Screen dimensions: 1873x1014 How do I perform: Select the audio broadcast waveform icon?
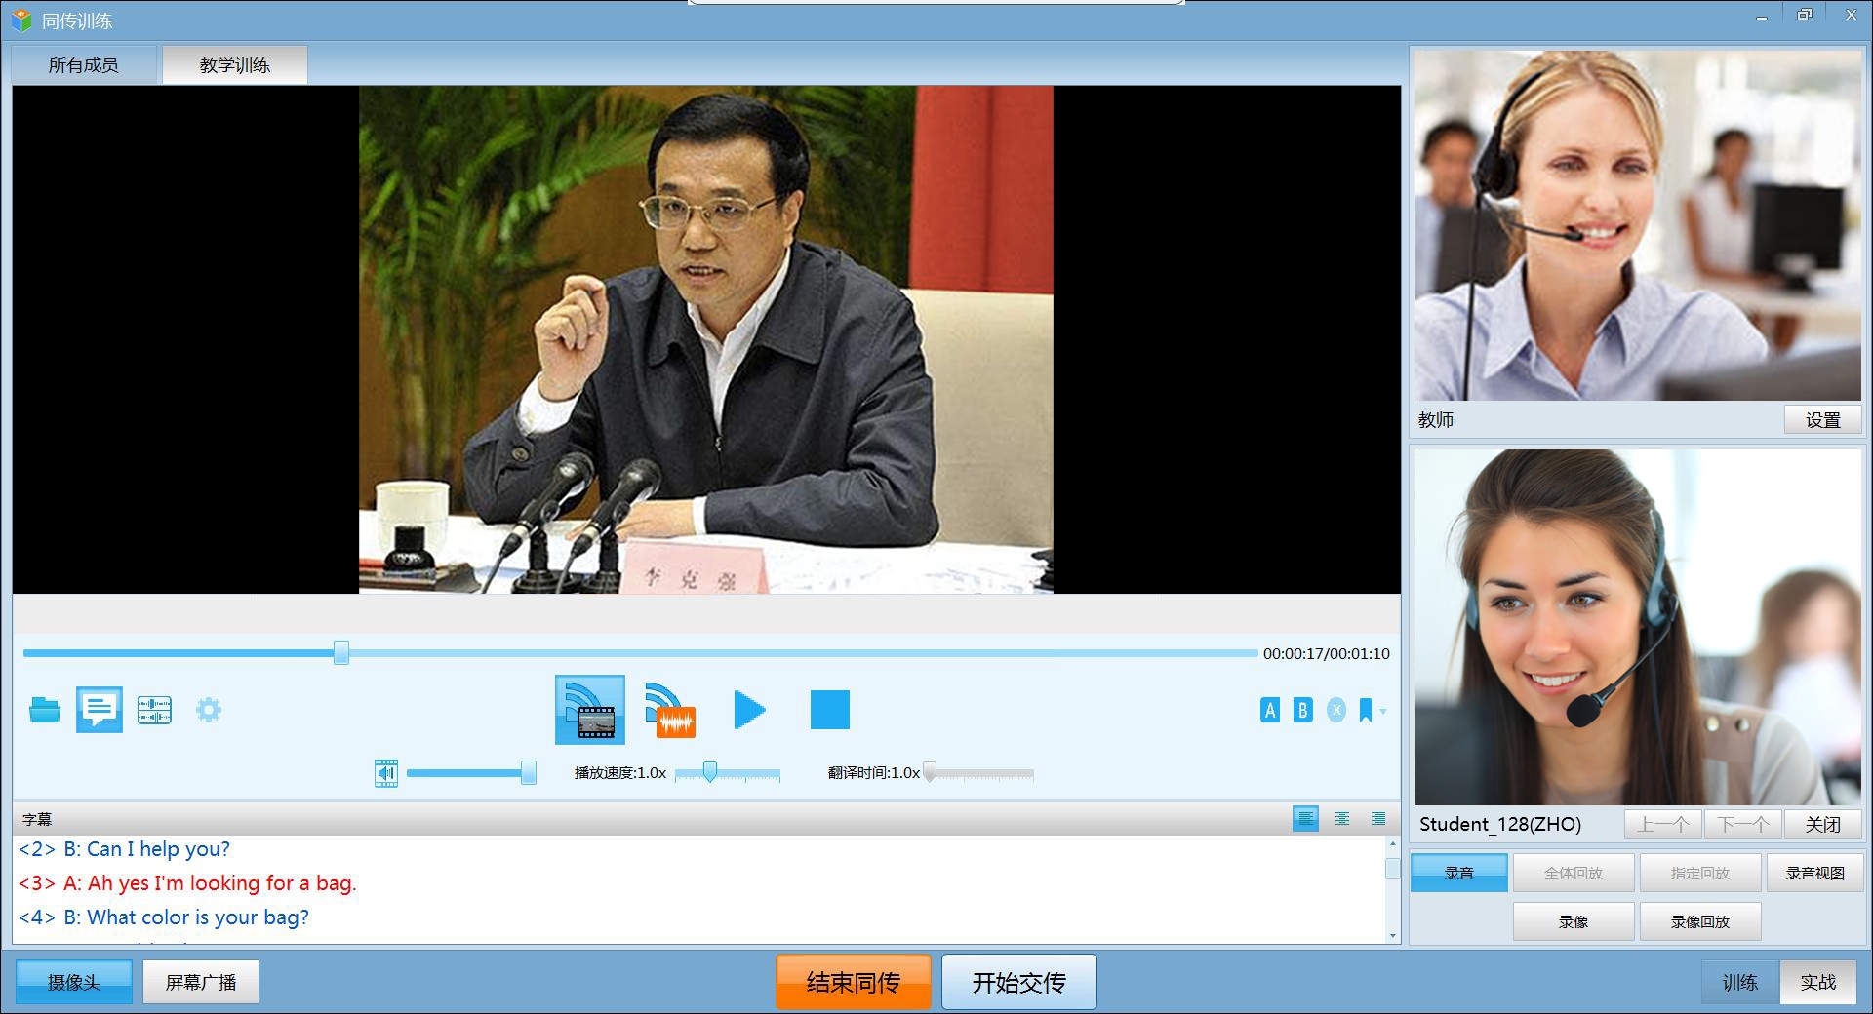670,710
